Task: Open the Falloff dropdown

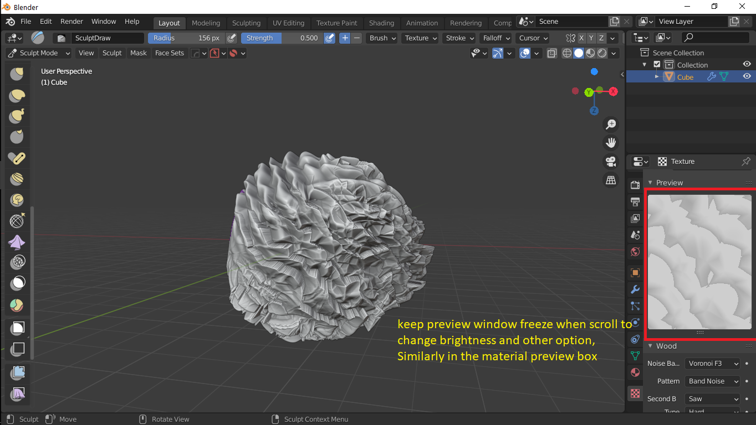Action: tap(497, 38)
